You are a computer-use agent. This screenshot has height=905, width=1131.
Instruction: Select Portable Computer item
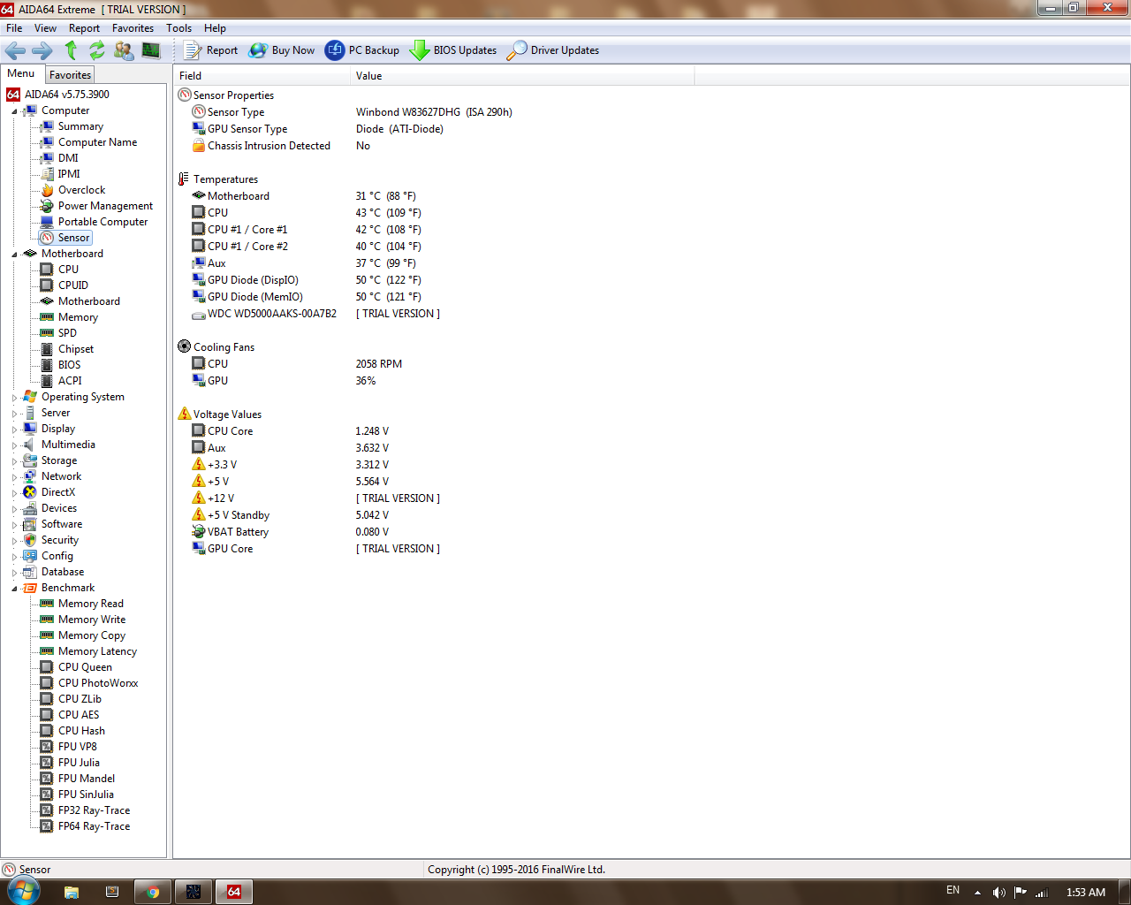click(x=102, y=222)
